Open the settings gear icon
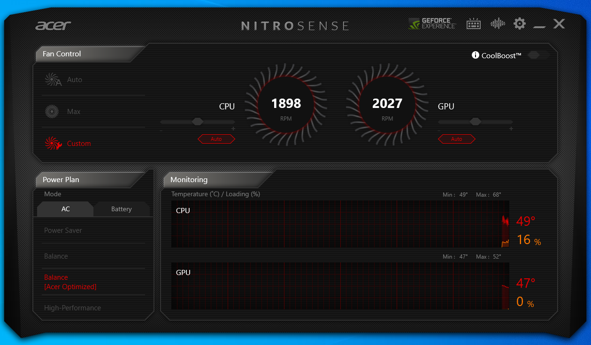591x345 pixels. 520,23
